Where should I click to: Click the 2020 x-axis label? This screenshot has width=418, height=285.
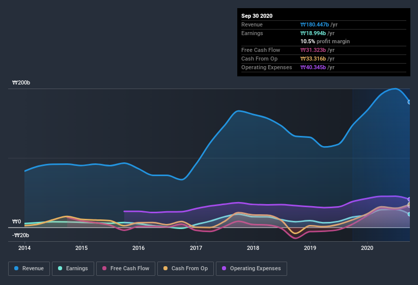pyautogui.click(x=367, y=248)
